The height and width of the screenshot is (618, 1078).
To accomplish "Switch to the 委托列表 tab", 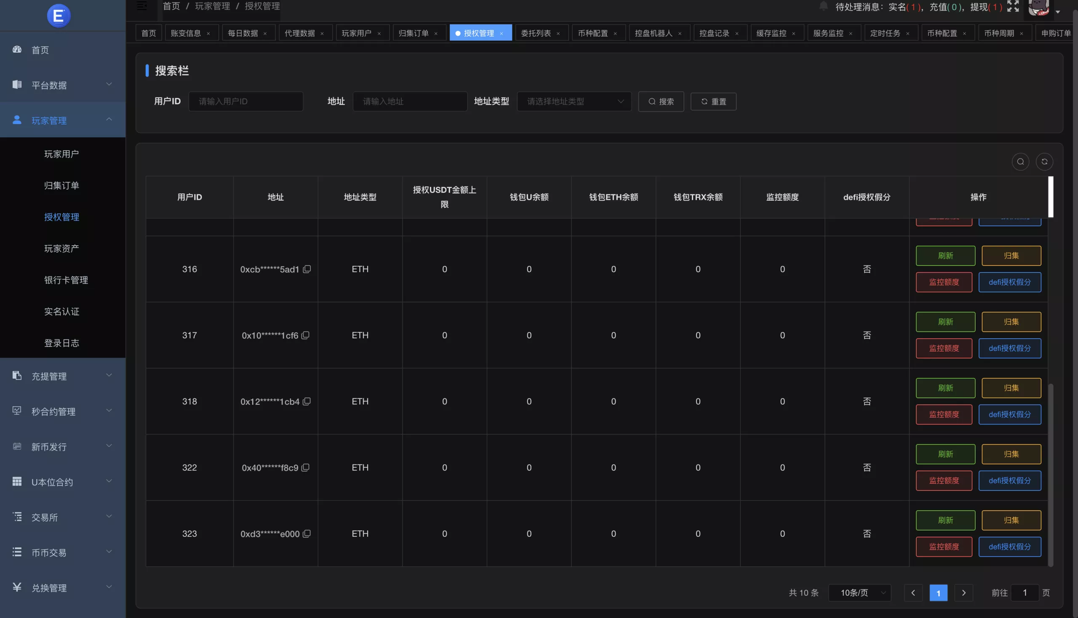I will coord(536,32).
